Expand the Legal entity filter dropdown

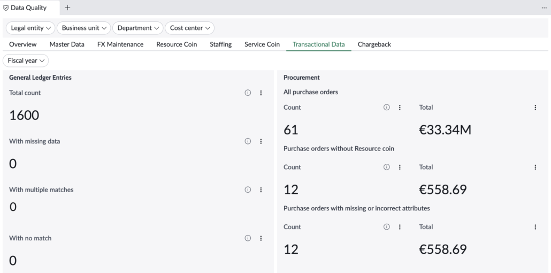tap(30, 28)
